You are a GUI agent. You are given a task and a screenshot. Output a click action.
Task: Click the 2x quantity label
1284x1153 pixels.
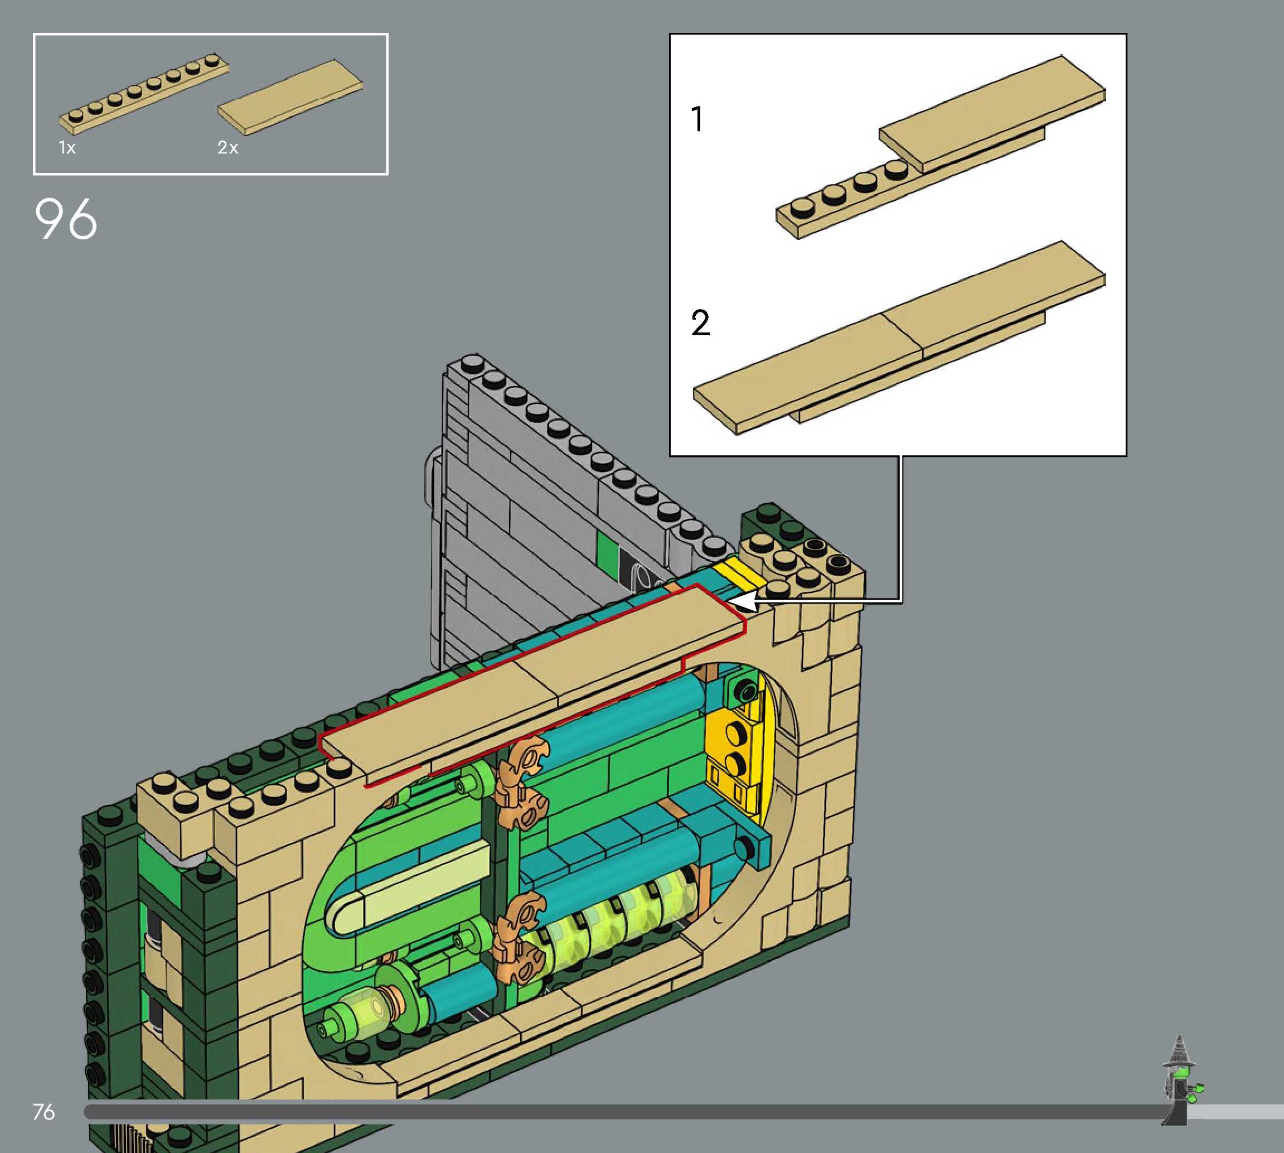pyautogui.click(x=227, y=148)
